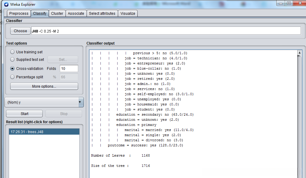Image resolution: width=306 pixels, height=178 pixels.
Task: Click 'Size of the tree : 1716' text
Action: [x=121, y=166]
